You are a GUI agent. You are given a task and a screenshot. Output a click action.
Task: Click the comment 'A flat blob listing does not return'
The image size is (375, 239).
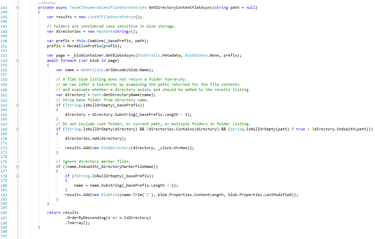[x=121, y=79]
